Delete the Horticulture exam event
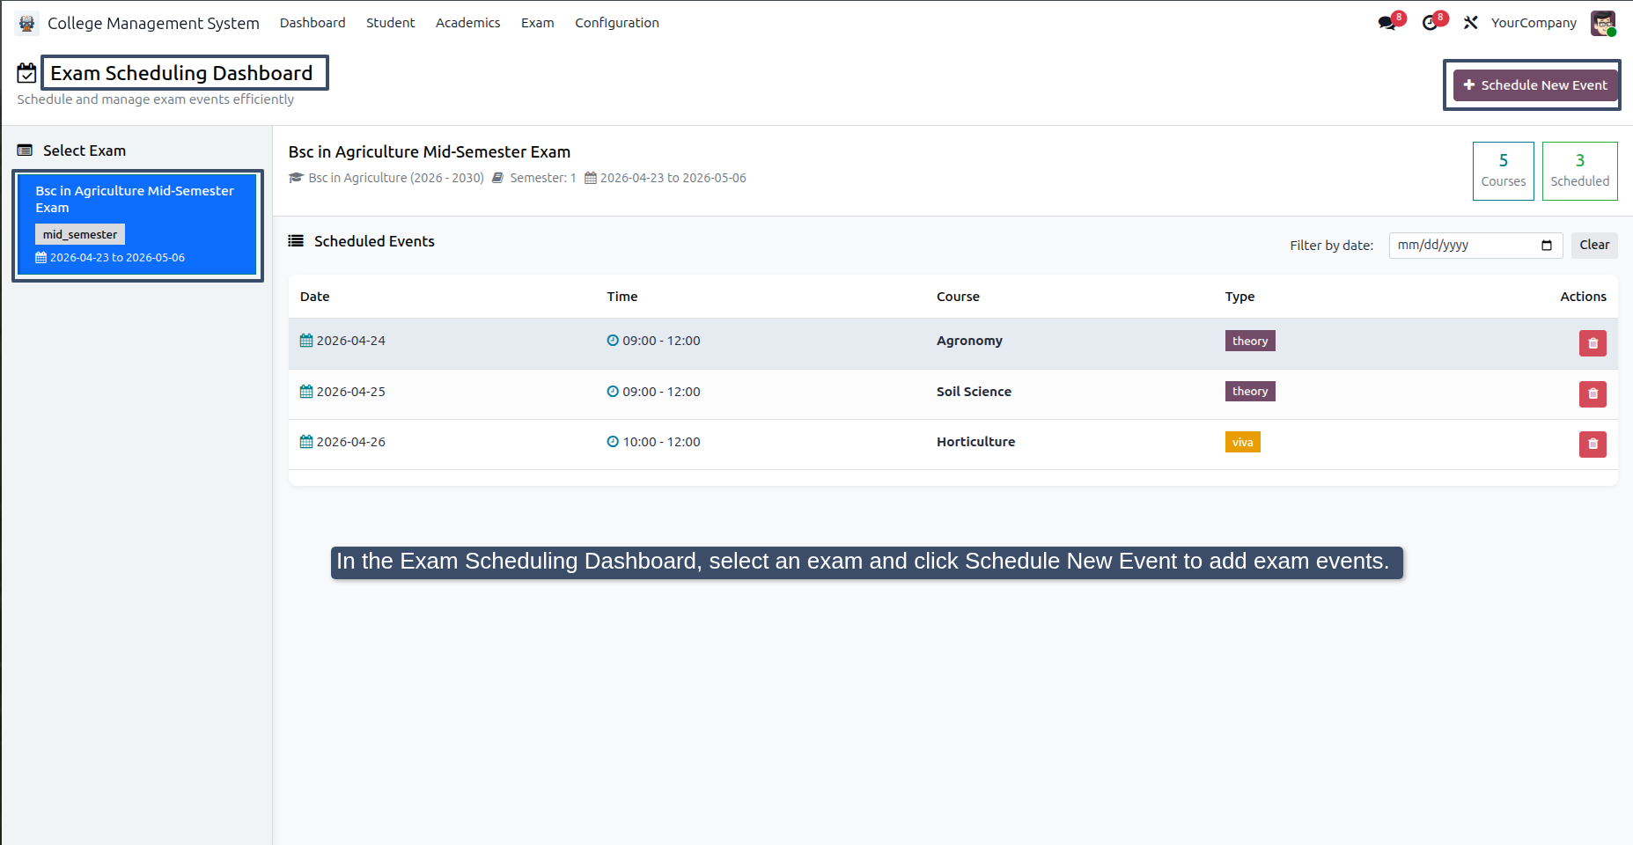This screenshot has height=845, width=1633. (x=1593, y=445)
